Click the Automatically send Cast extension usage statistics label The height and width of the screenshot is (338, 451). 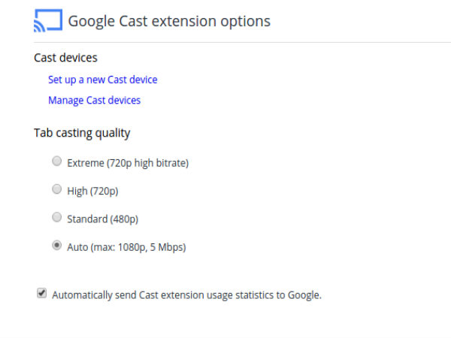pyautogui.click(x=186, y=295)
